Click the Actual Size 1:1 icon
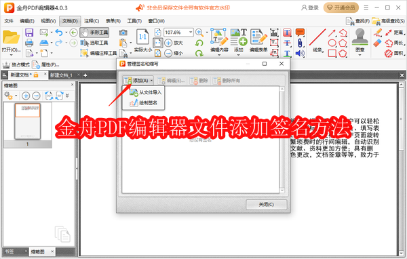407x259 pixels. click(142, 37)
